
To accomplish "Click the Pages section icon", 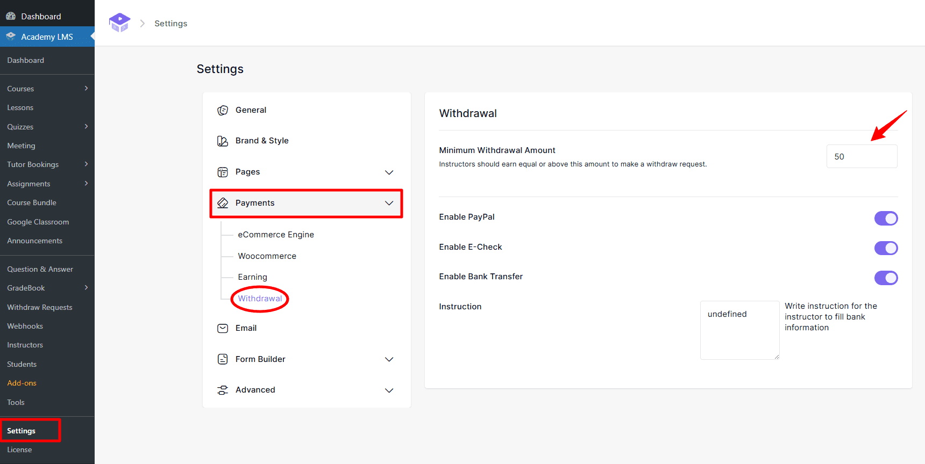I will click(223, 172).
